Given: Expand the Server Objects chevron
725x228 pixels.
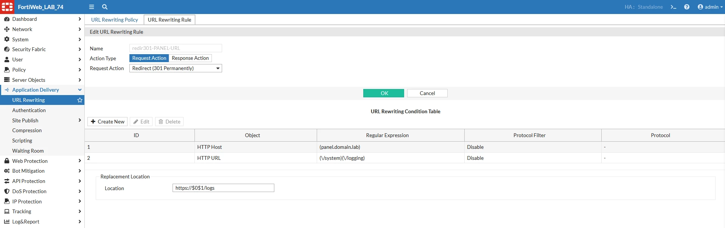Looking at the screenshot, I should 79,80.
